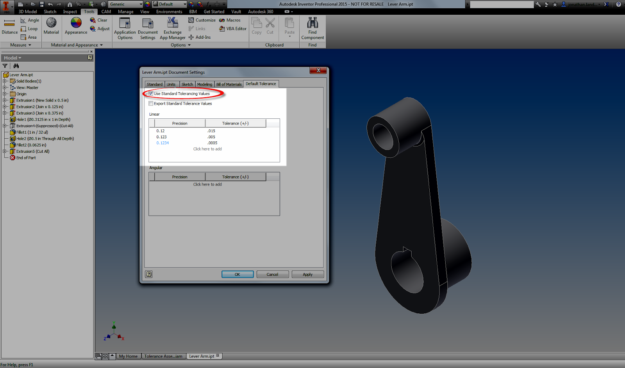Click the Find Component binoculars

point(312,29)
